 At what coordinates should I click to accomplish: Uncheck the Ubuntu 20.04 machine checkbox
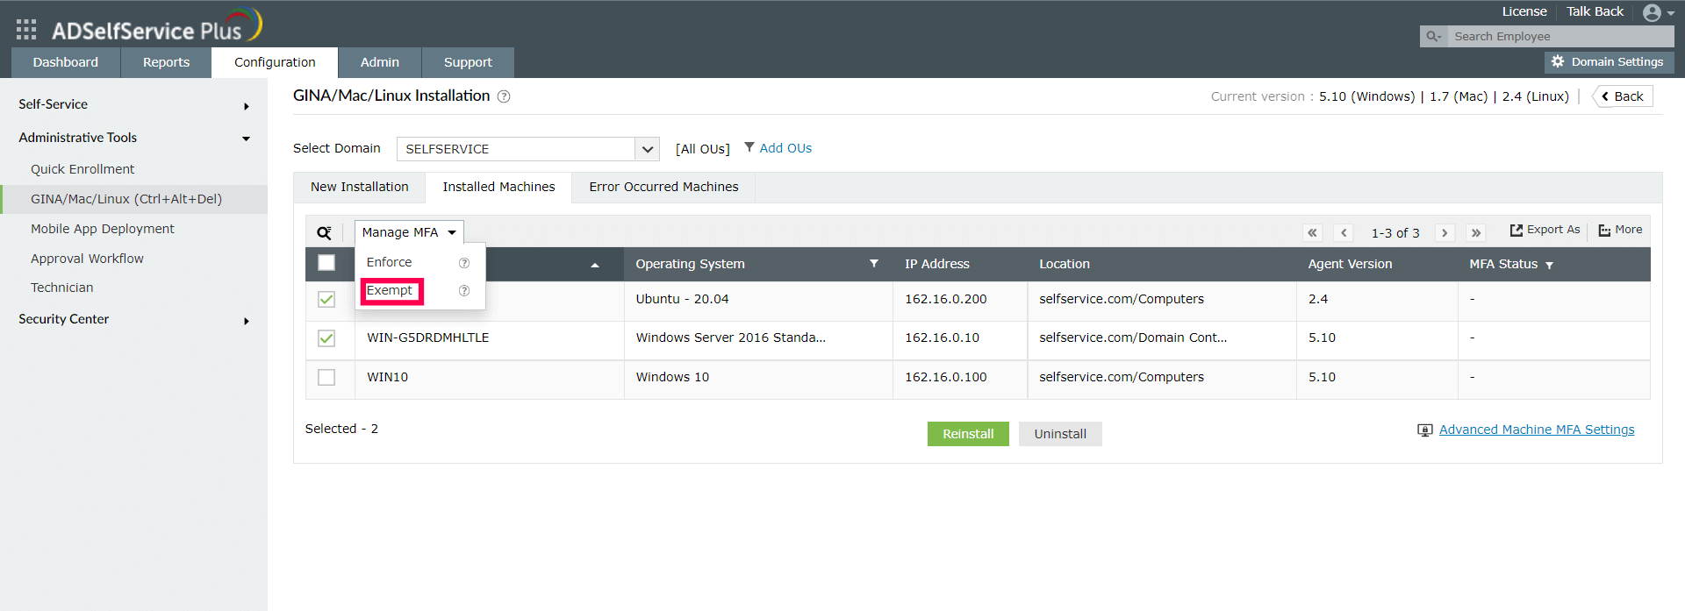pyautogui.click(x=326, y=300)
